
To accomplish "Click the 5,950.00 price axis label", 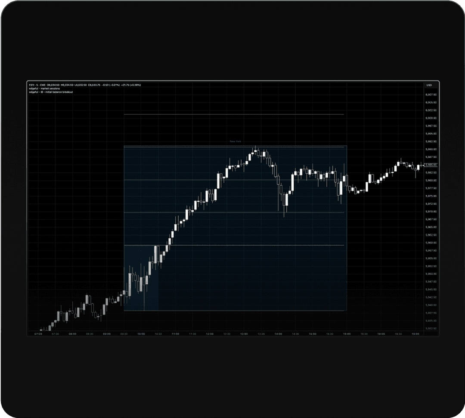I will [x=431, y=274].
